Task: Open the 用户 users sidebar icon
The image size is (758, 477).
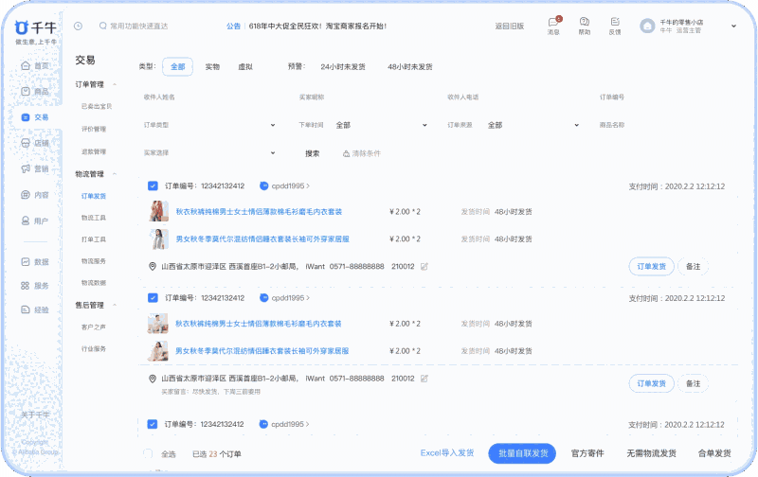Action: pyautogui.click(x=26, y=221)
